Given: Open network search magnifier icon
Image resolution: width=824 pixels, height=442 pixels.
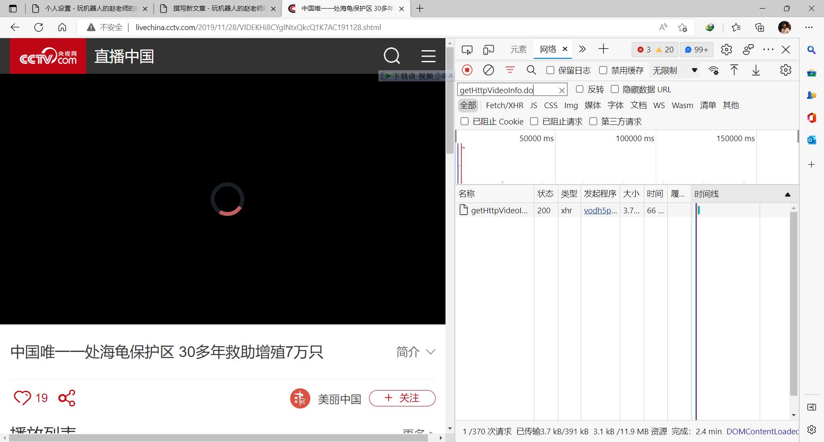Looking at the screenshot, I should [531, 70].
